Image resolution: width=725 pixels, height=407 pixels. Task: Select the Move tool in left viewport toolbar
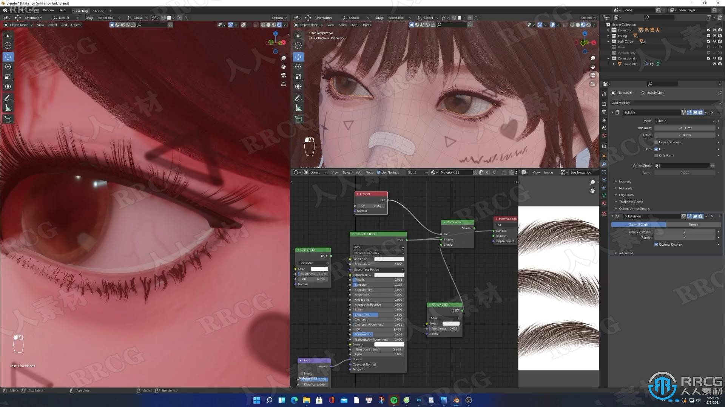click(x=8, y=57)
